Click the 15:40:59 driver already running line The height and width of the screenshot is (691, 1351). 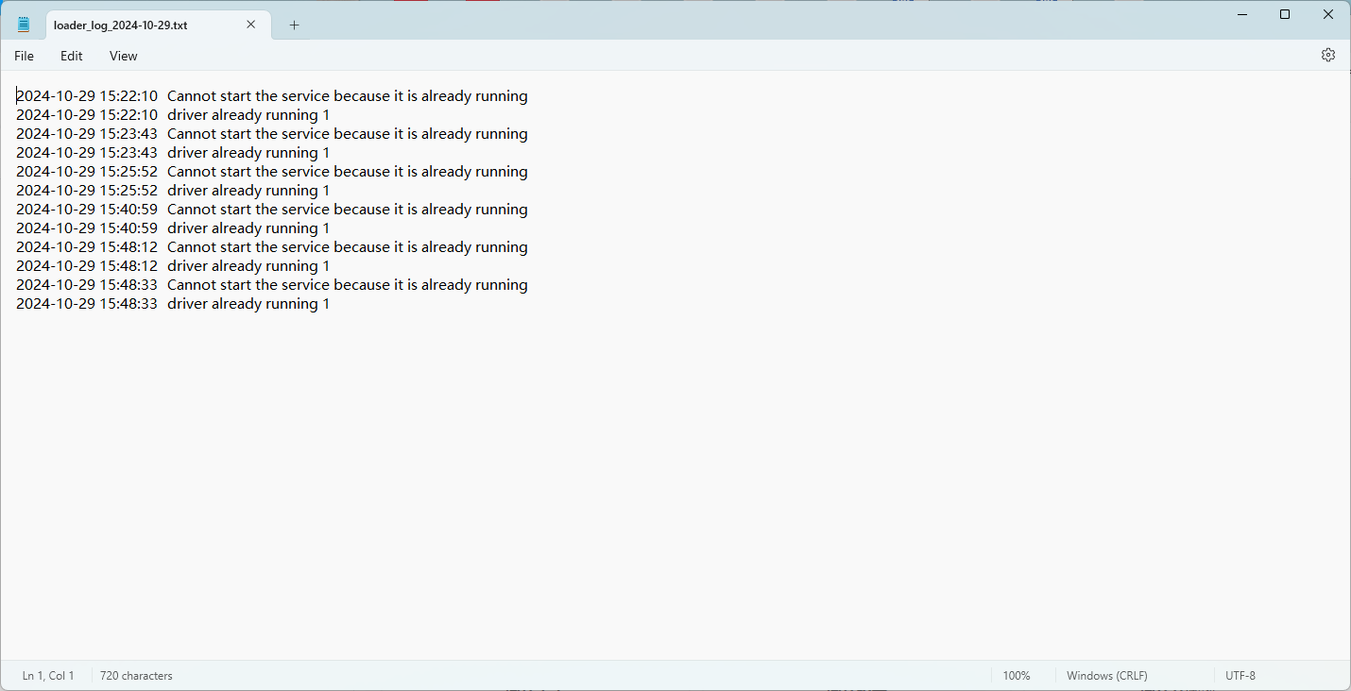173,228
